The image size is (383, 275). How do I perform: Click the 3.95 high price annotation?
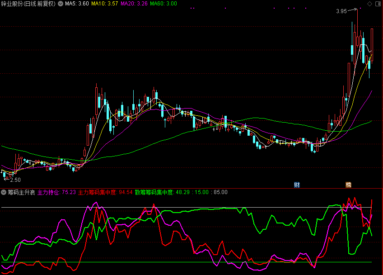341,11
